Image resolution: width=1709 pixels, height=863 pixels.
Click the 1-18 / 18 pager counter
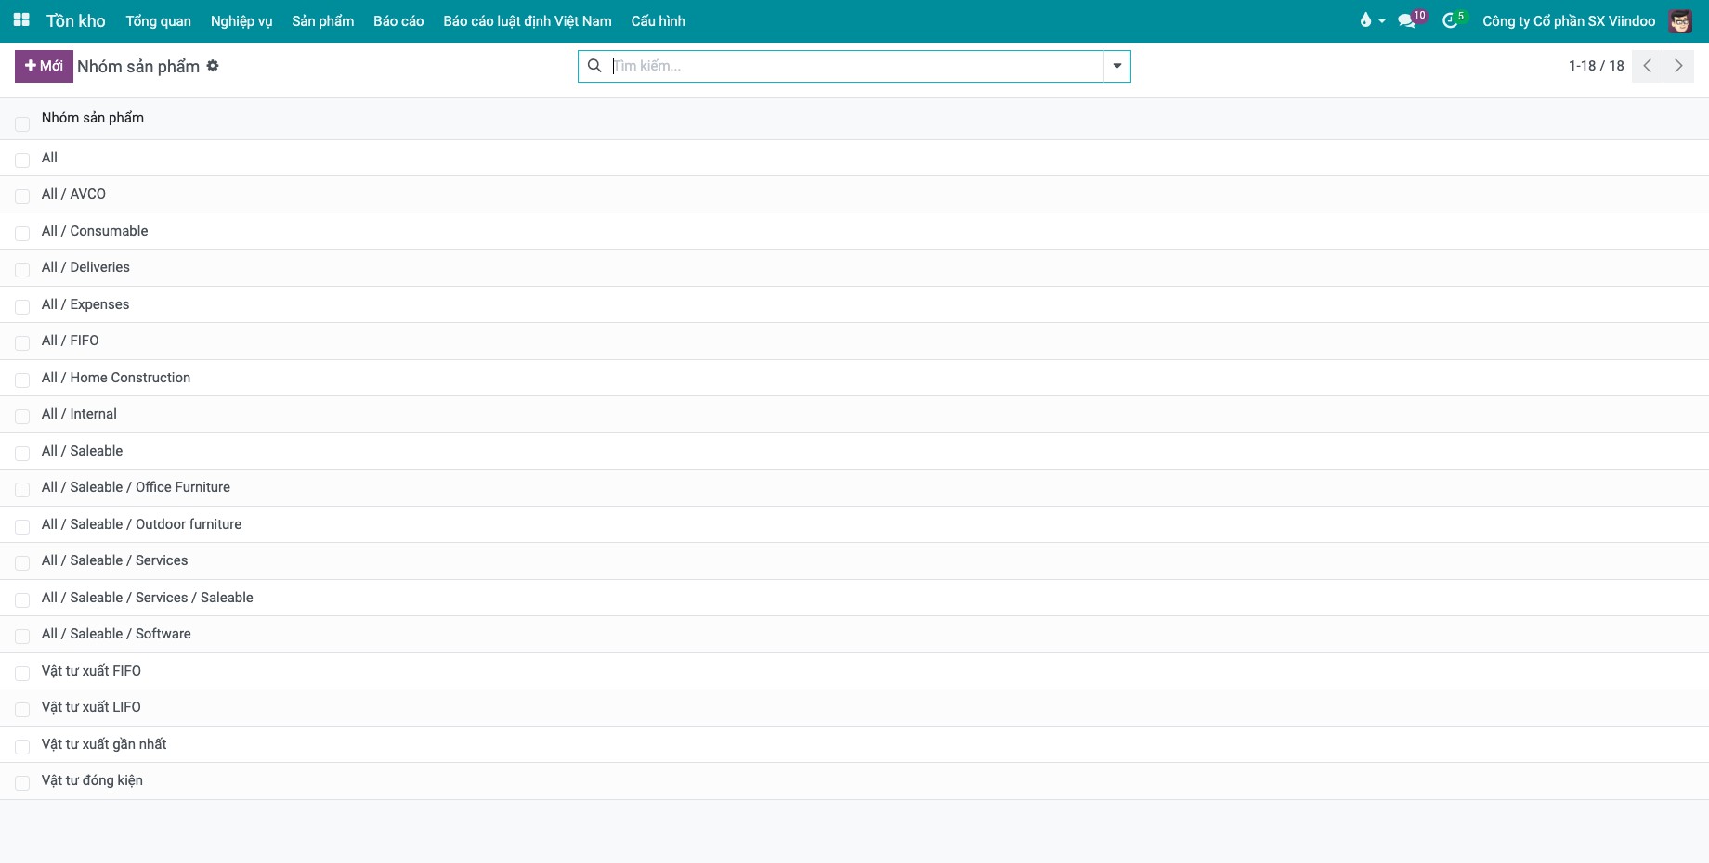pos(1597,66)
